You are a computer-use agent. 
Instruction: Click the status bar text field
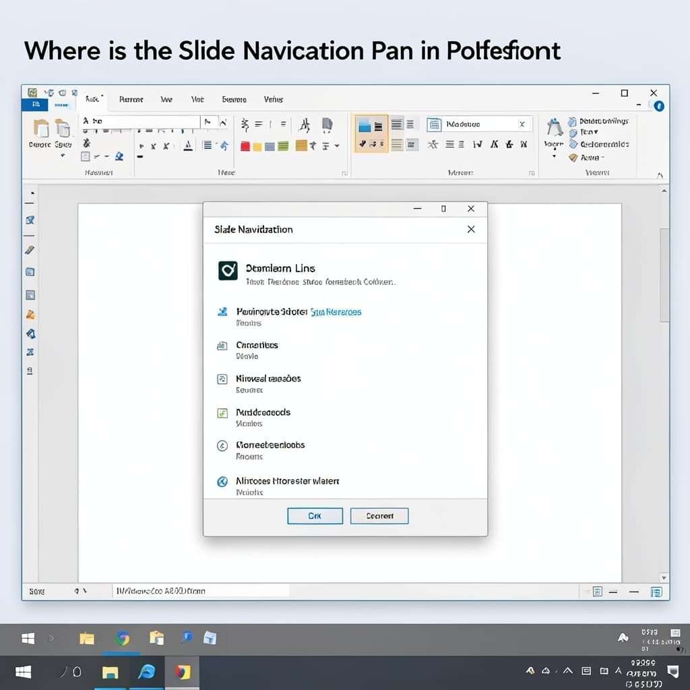(201, 591)
